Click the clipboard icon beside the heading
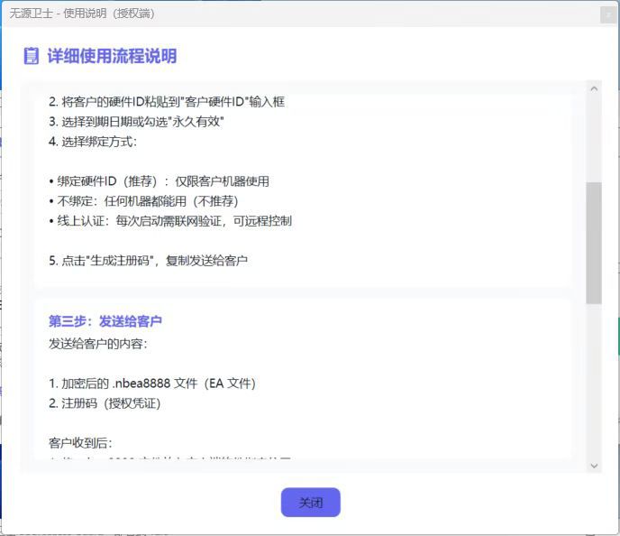This screenshot has height=536, width=620. click(x=32, y=56)
